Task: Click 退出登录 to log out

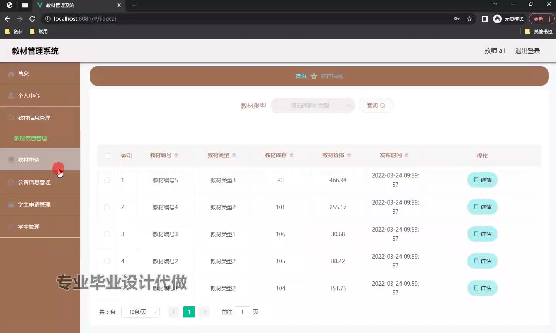Action: click(x=527, y=51)
